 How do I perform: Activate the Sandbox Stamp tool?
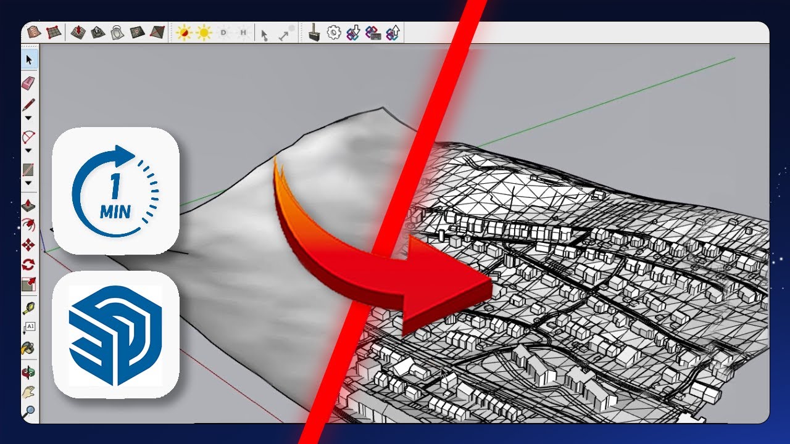tap(98, 33)
